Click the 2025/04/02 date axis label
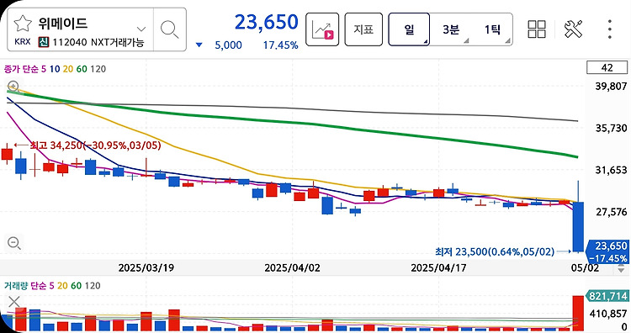631x333 pixels. 292,268
